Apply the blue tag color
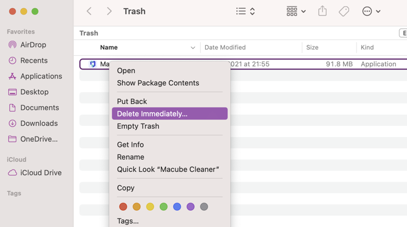 177,207
